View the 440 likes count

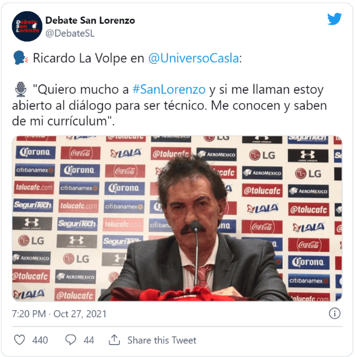pos(40,340)
